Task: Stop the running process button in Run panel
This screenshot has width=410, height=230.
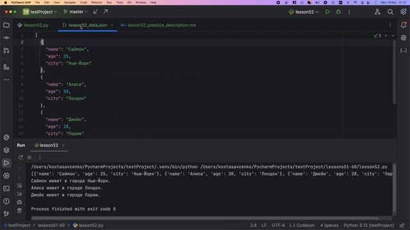Action: (29, 157)
